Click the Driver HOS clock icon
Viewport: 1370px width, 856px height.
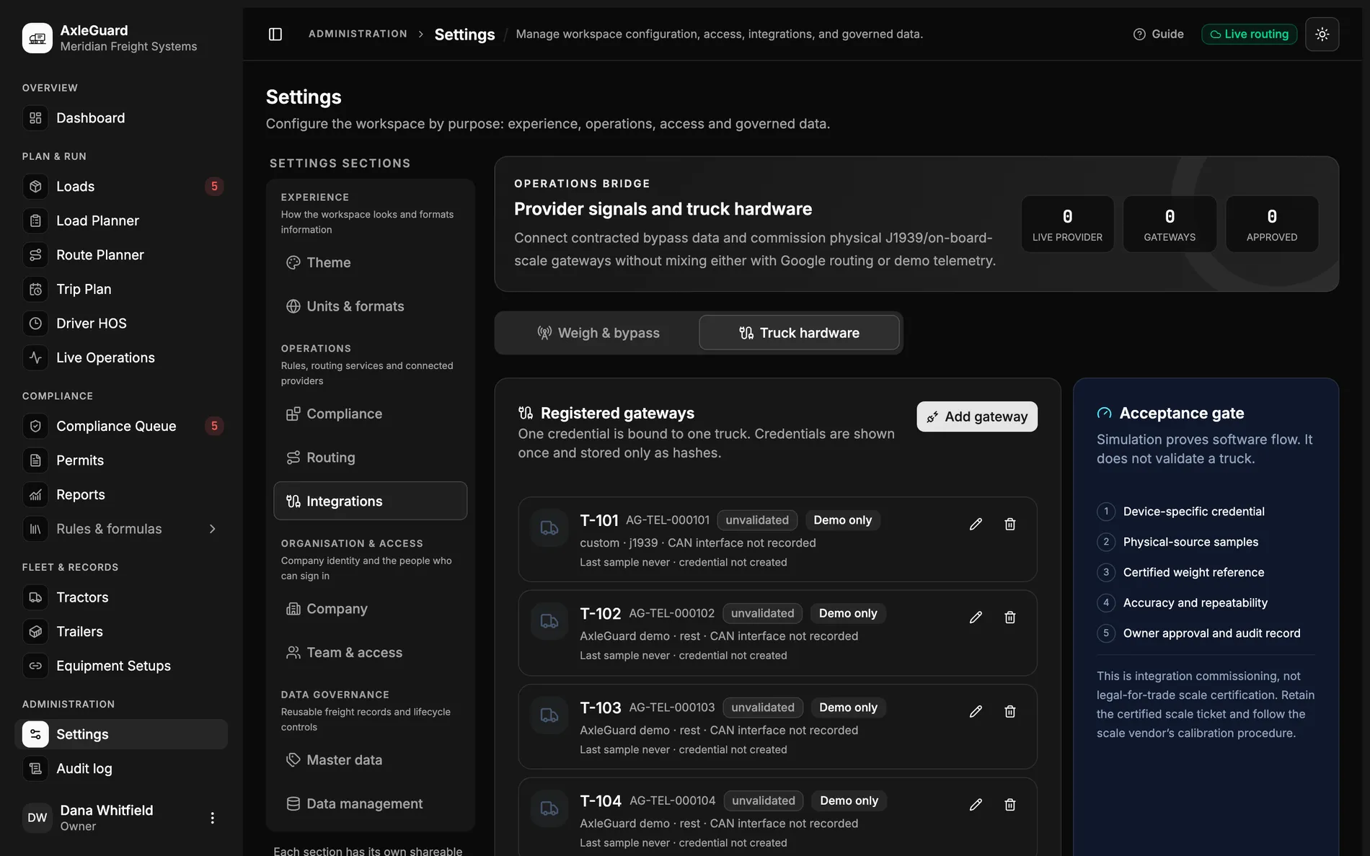[35, 323]
